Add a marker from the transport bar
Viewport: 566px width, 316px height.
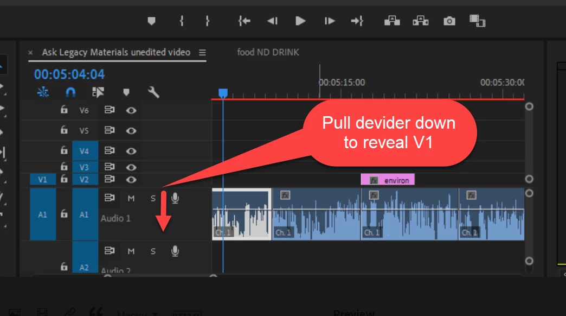pos(151,21)
